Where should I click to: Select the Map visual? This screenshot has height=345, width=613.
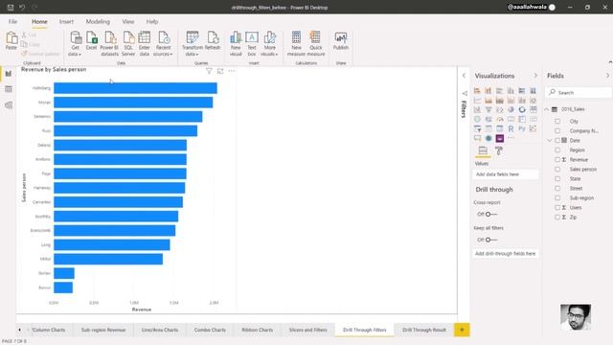coord(477,119)
